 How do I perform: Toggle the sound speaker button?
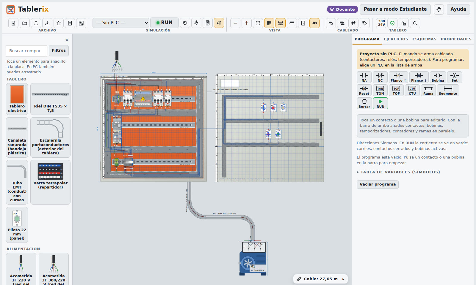pyautogui.click(x=219, y=23)
